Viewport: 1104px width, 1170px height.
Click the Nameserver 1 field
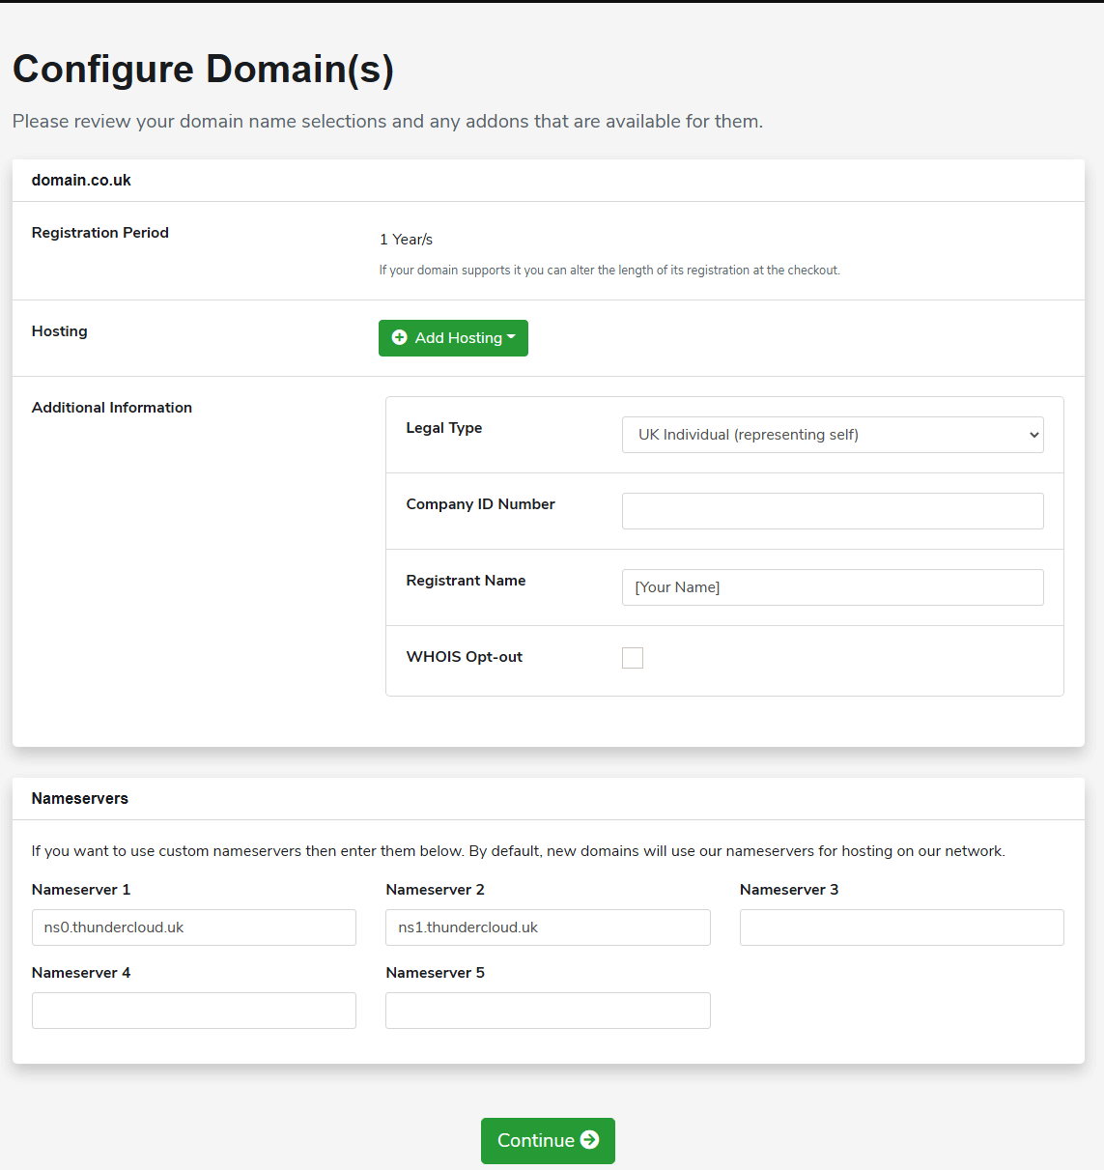(194, 927)
